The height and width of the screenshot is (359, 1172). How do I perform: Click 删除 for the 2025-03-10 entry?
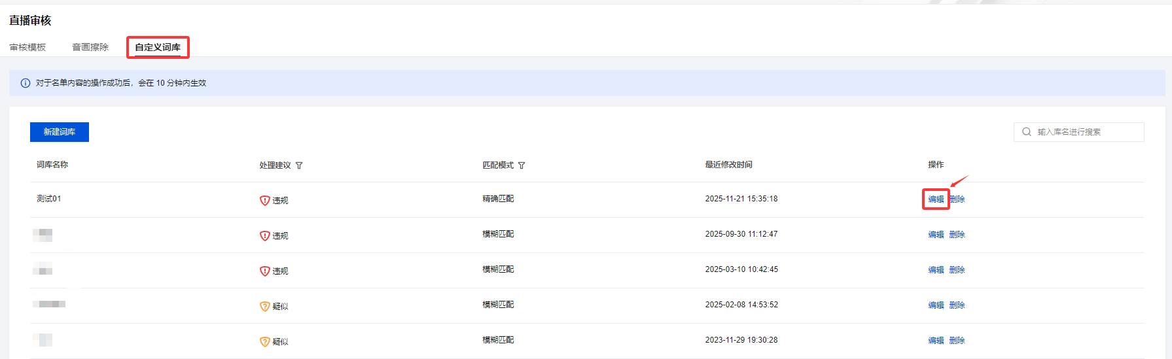[x=957, y=270]
